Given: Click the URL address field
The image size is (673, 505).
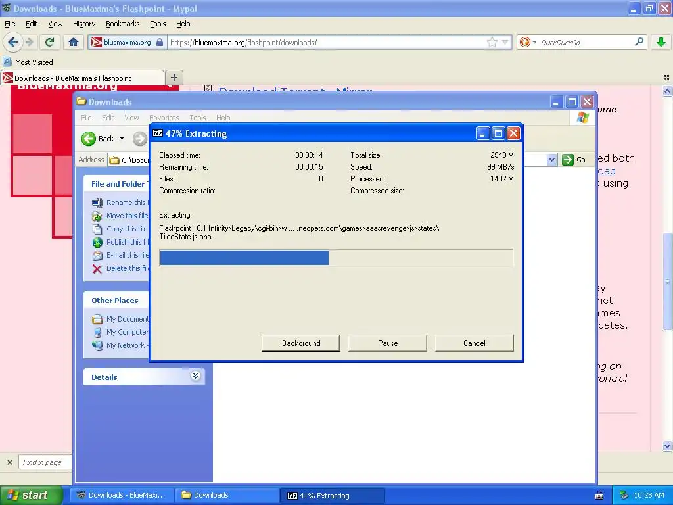Looking at the screenshot, I should point(326,42).
